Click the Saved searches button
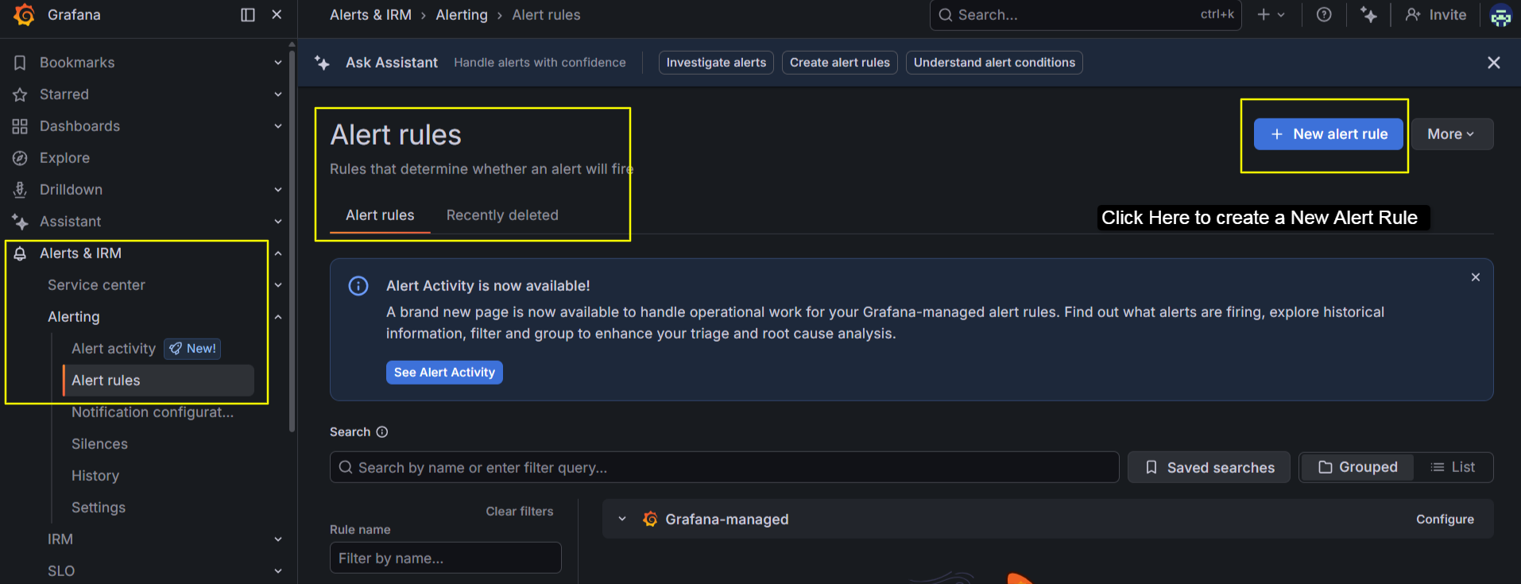 tap(1209, 467)
